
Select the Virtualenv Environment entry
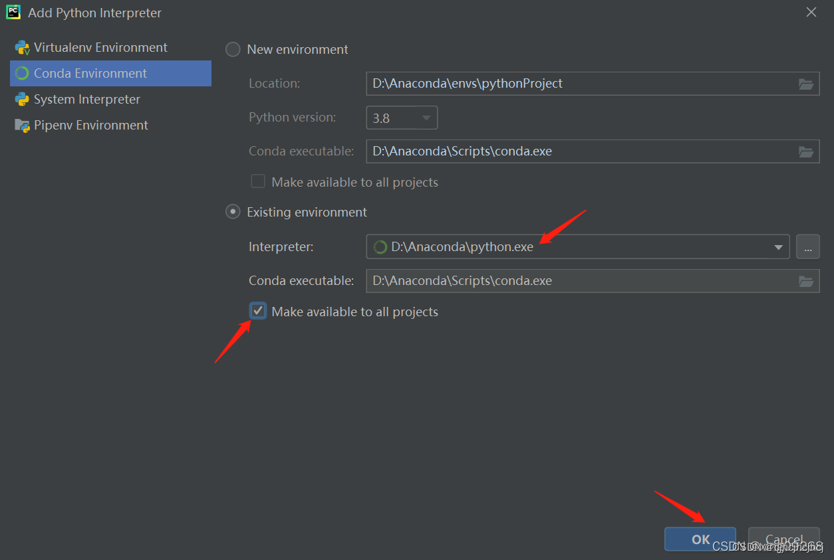pyautogui.click(x=110, y=48)
